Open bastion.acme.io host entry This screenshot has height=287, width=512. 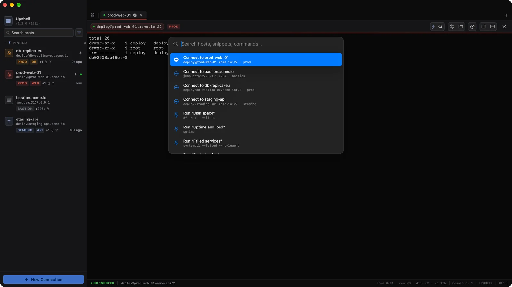(43, 103)
